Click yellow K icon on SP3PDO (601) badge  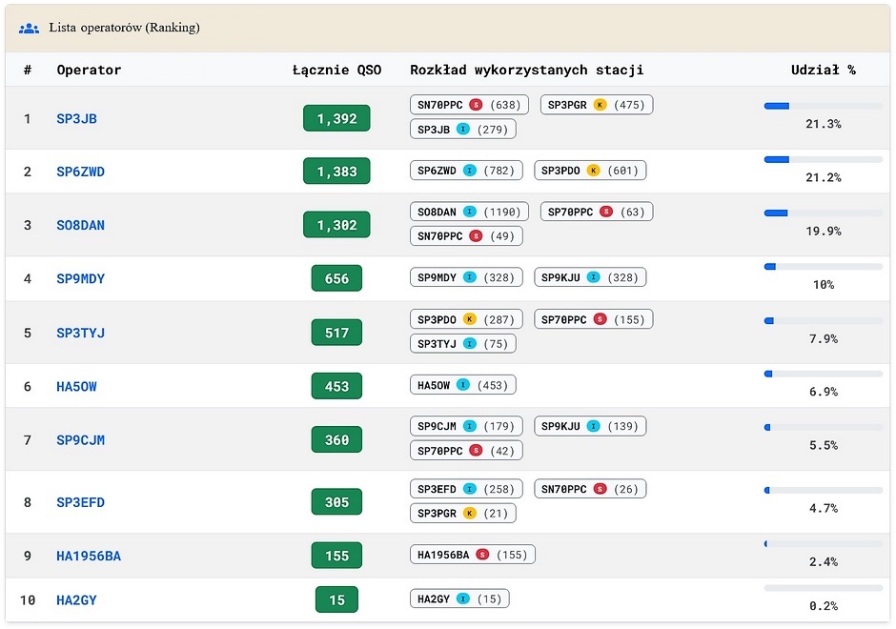coord(593,171)
